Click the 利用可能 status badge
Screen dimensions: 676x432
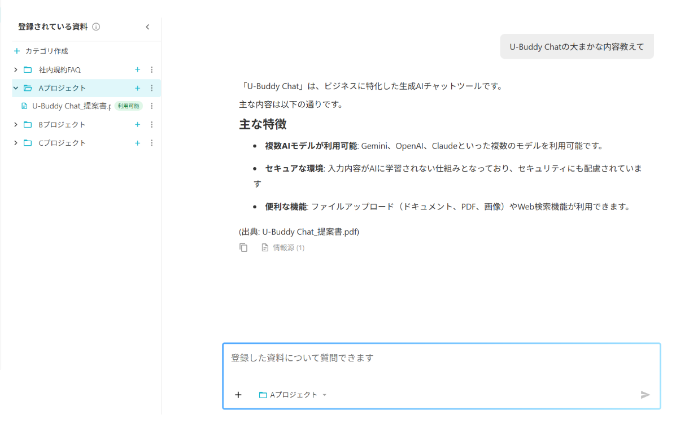point(128,106)
